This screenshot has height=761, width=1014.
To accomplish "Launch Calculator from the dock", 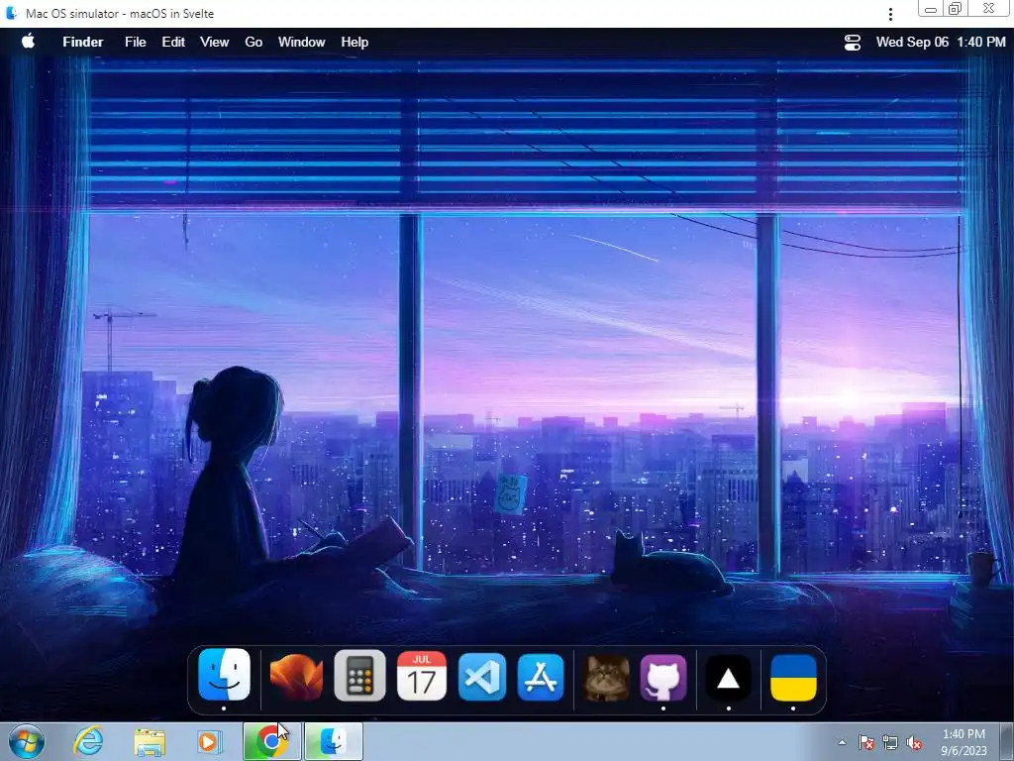I will coord(359,676).
